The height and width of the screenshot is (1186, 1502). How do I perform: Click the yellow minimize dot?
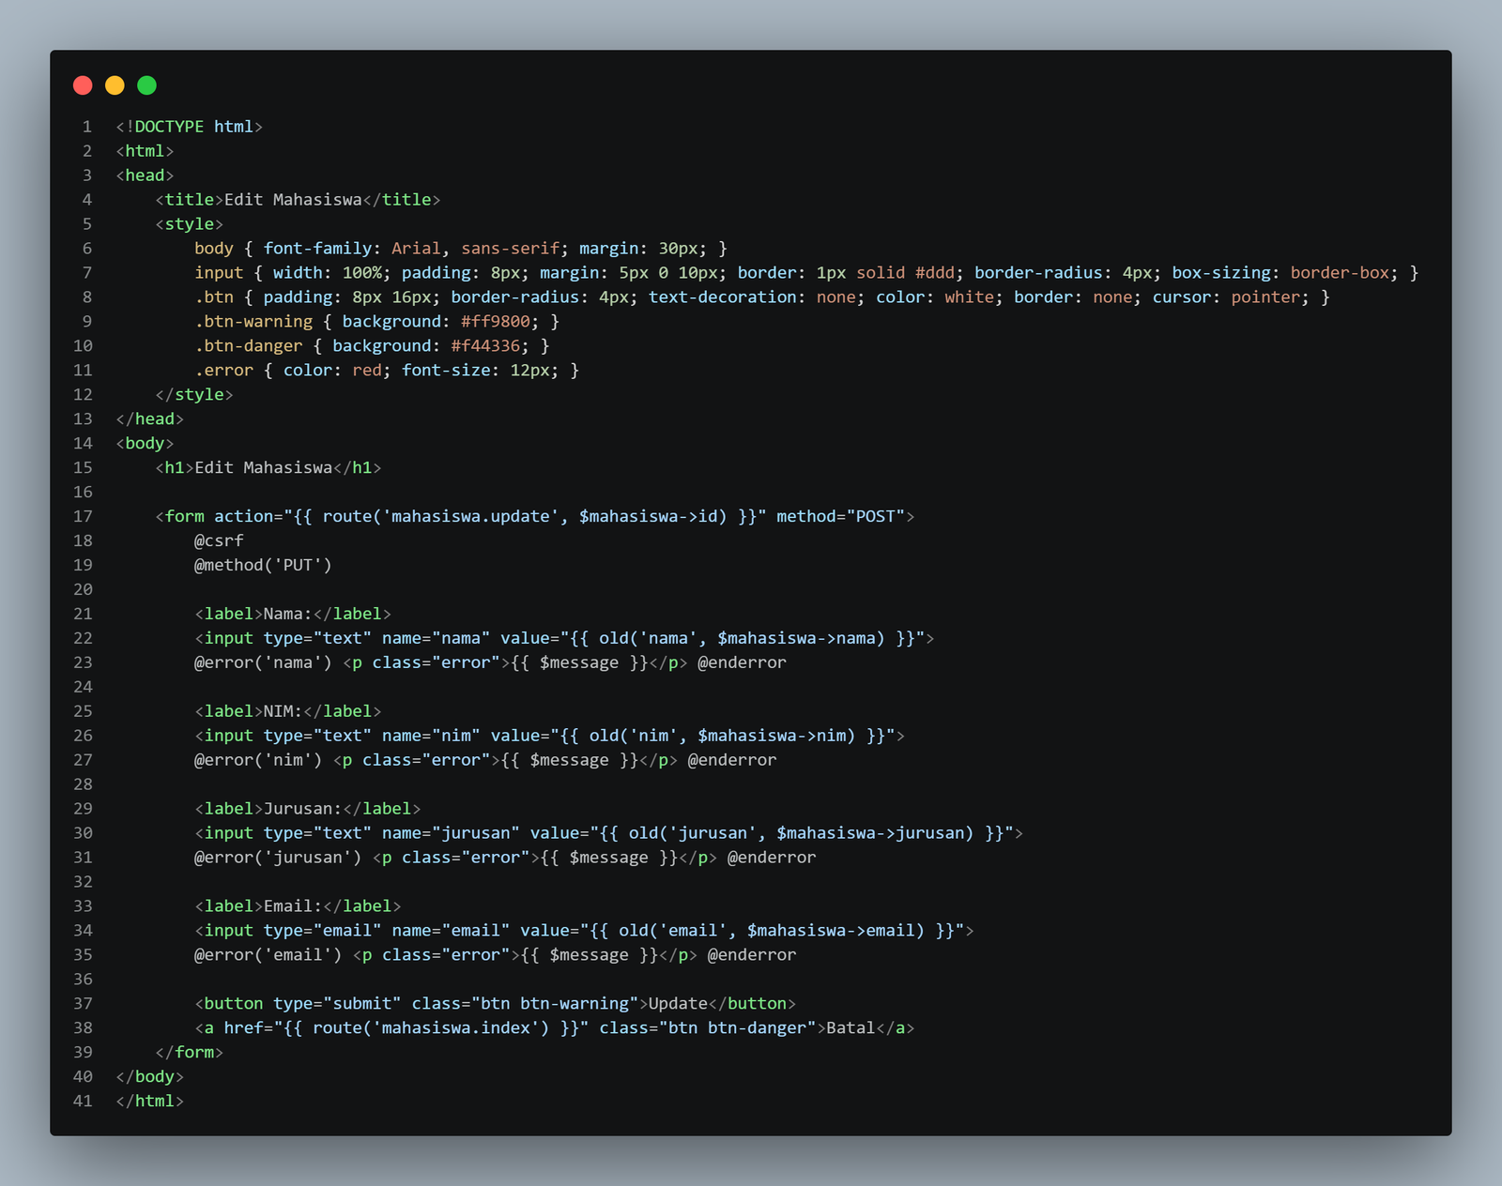pos(115,85)
